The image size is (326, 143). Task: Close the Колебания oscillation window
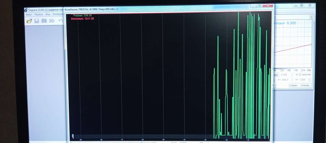[x=268, y=5]
